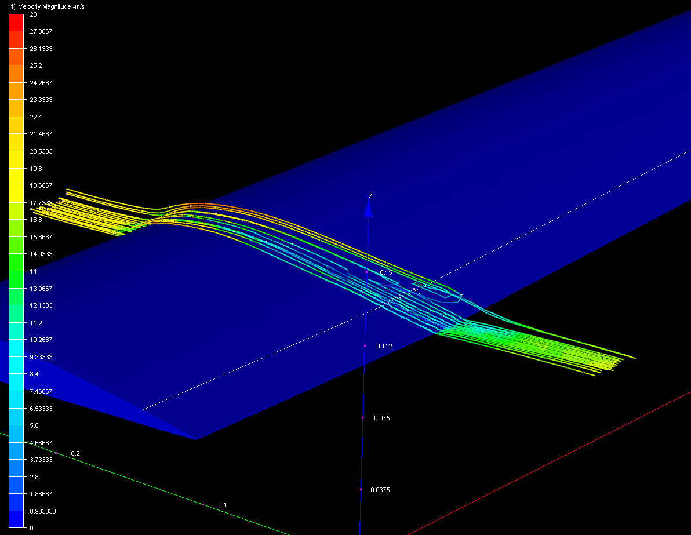The width and height of the screenshot is (691, 535).
Task: Click the 0.2 tick label on green axis
Action: (x=75, y=453)
